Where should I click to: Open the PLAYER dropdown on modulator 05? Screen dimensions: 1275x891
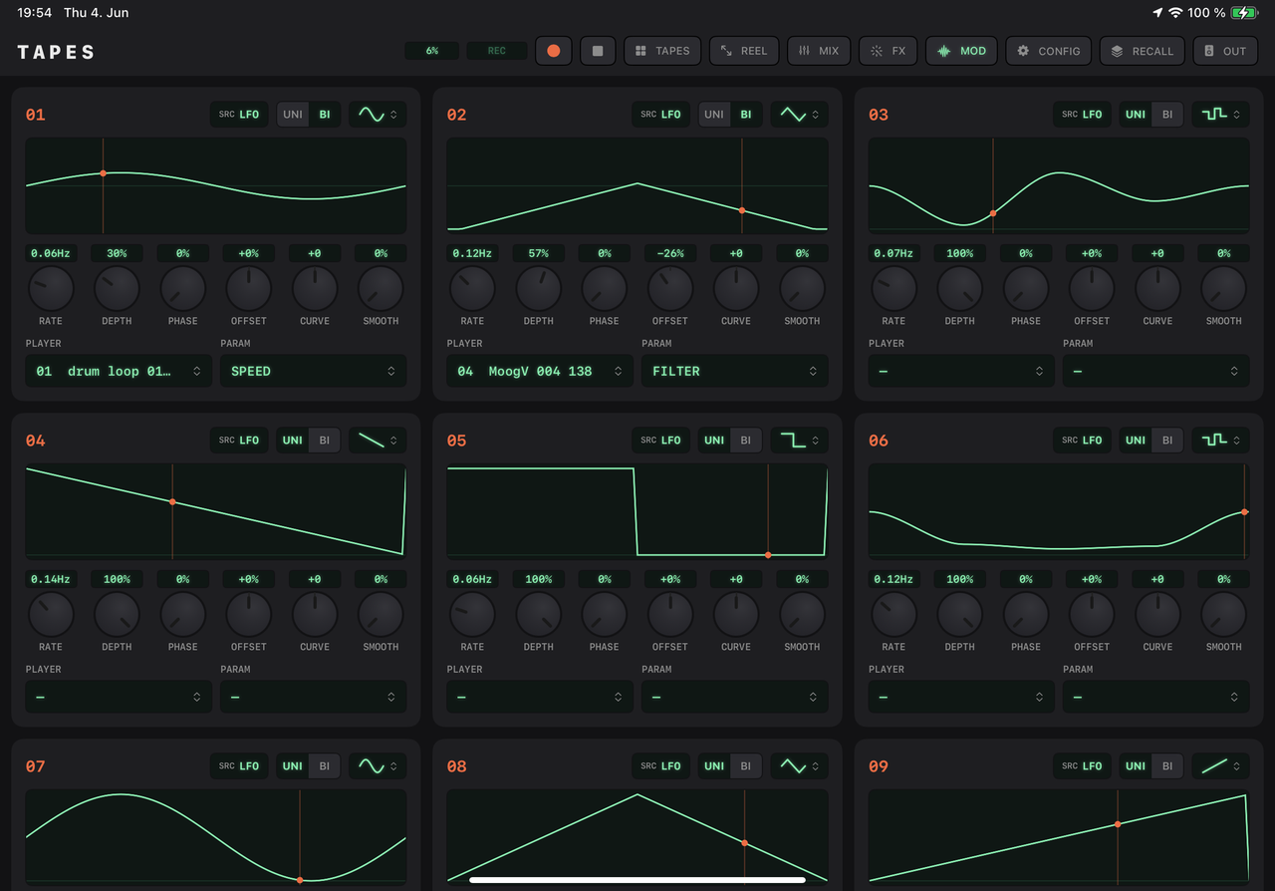(540, 697)
